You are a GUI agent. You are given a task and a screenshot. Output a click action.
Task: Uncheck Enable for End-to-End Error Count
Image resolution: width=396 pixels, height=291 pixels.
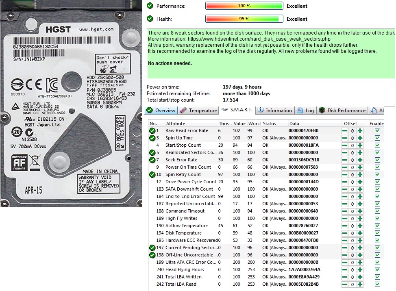pos(377,197)
